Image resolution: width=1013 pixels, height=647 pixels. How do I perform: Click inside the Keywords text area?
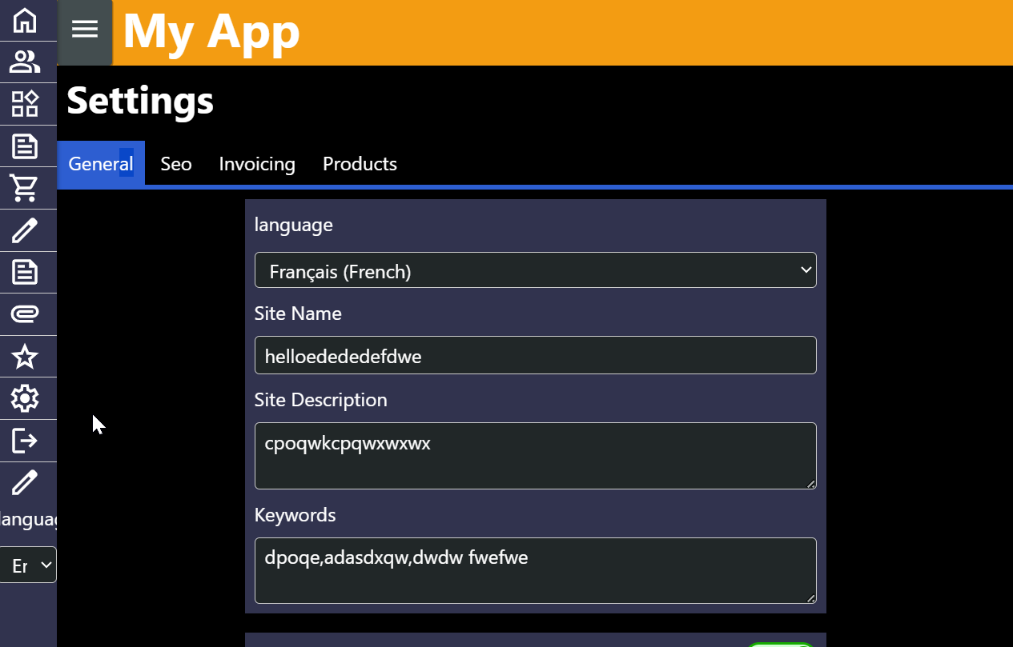pos(535,570)
